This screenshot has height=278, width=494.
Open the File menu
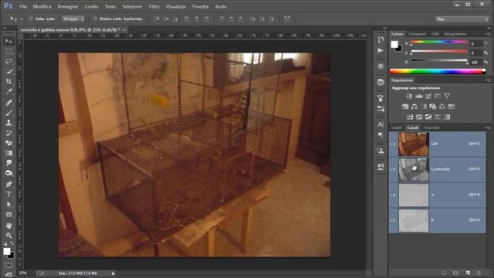23,6
